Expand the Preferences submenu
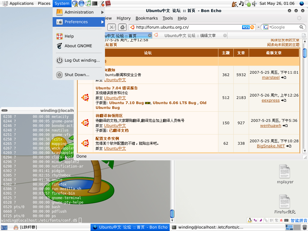Screen dimensions: 308x231 [x=79, y=22]
